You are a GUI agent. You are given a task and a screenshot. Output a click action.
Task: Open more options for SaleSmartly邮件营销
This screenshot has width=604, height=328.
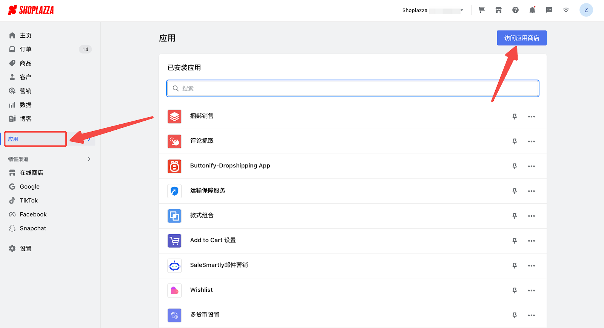[532, 266]
